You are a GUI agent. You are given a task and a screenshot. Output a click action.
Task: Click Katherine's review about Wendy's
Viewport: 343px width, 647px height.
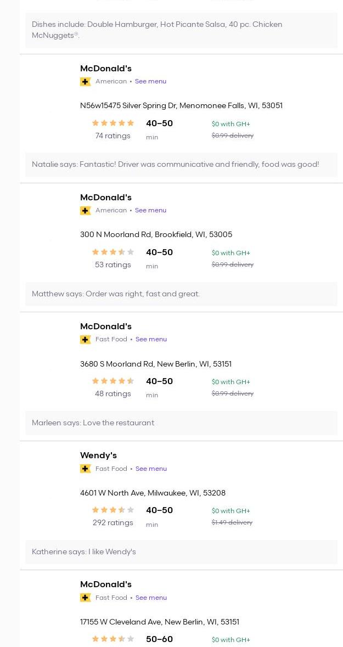pyautogui.click(x=84, y=552)
